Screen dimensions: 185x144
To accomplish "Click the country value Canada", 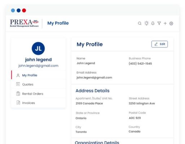I will click(135, 131).
